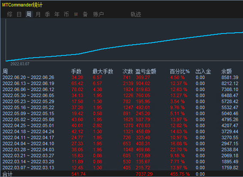Select the 2022.03.28 ~ 2022.04.03 week row
Image resolution: width=243 pixels, height=177 pixels.
[x=121, y=150]
